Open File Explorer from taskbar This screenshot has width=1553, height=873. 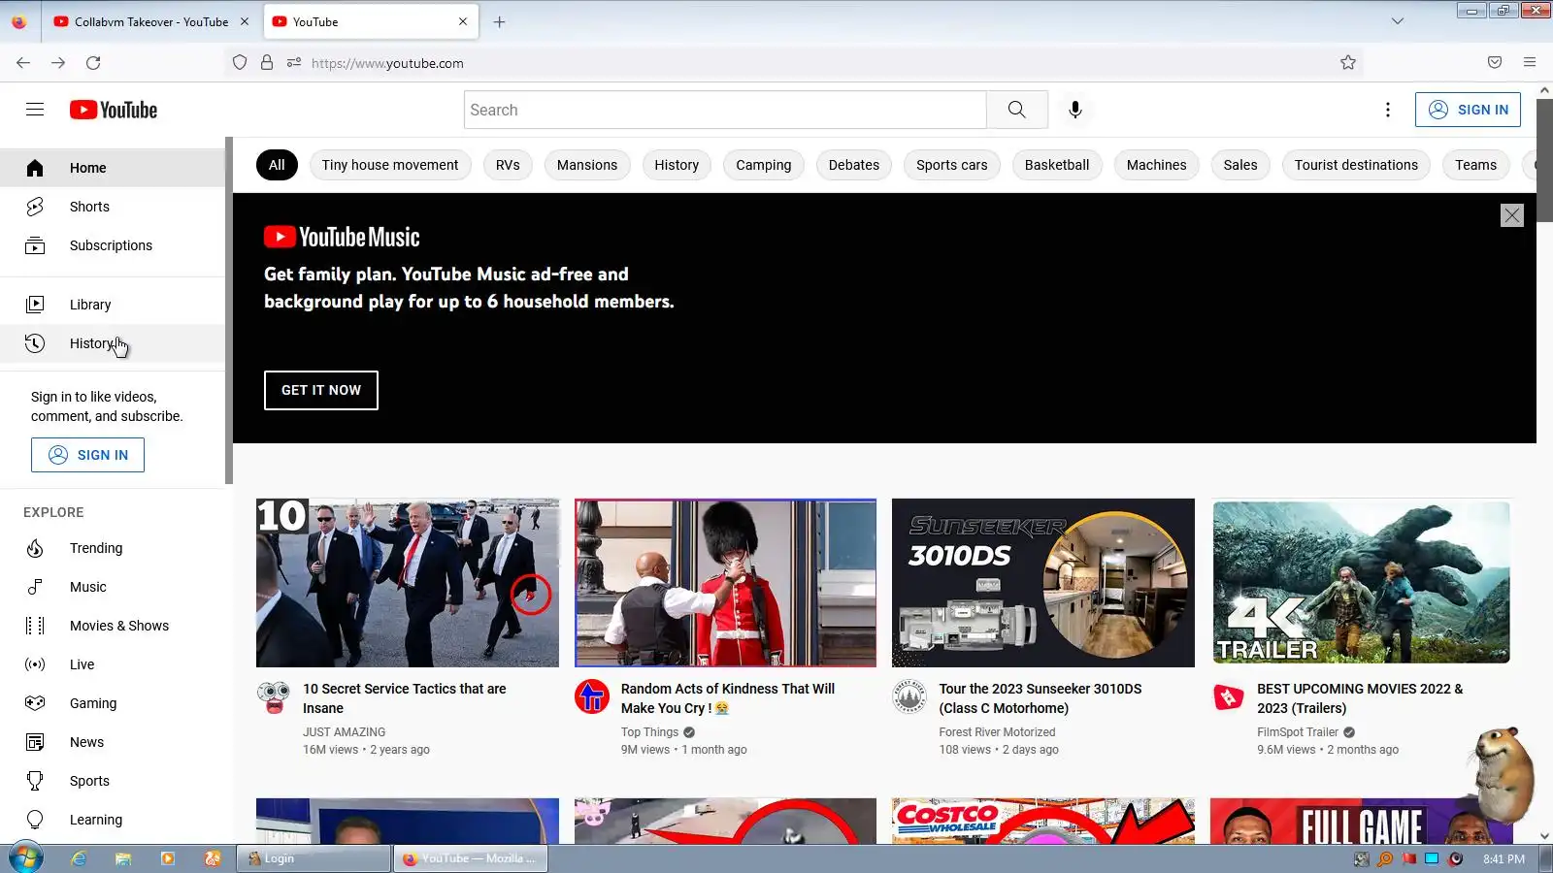click(123, 858)
